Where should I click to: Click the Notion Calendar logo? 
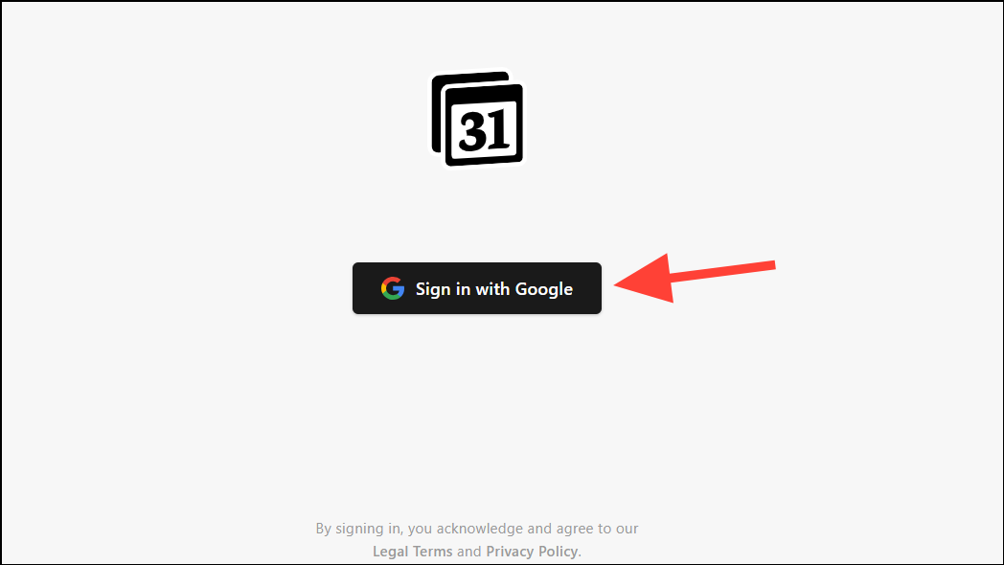477,119
